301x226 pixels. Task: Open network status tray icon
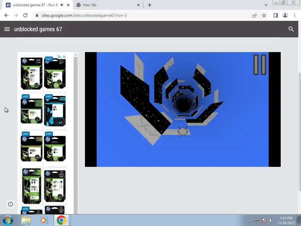coord(257,220)
